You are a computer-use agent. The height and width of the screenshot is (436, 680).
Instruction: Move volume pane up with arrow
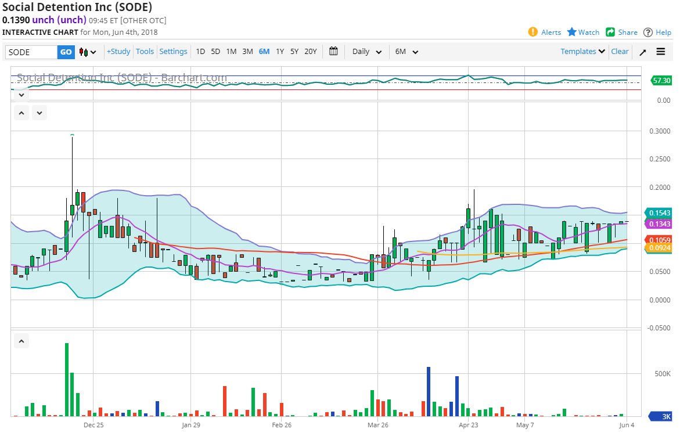tap(21, 341)
